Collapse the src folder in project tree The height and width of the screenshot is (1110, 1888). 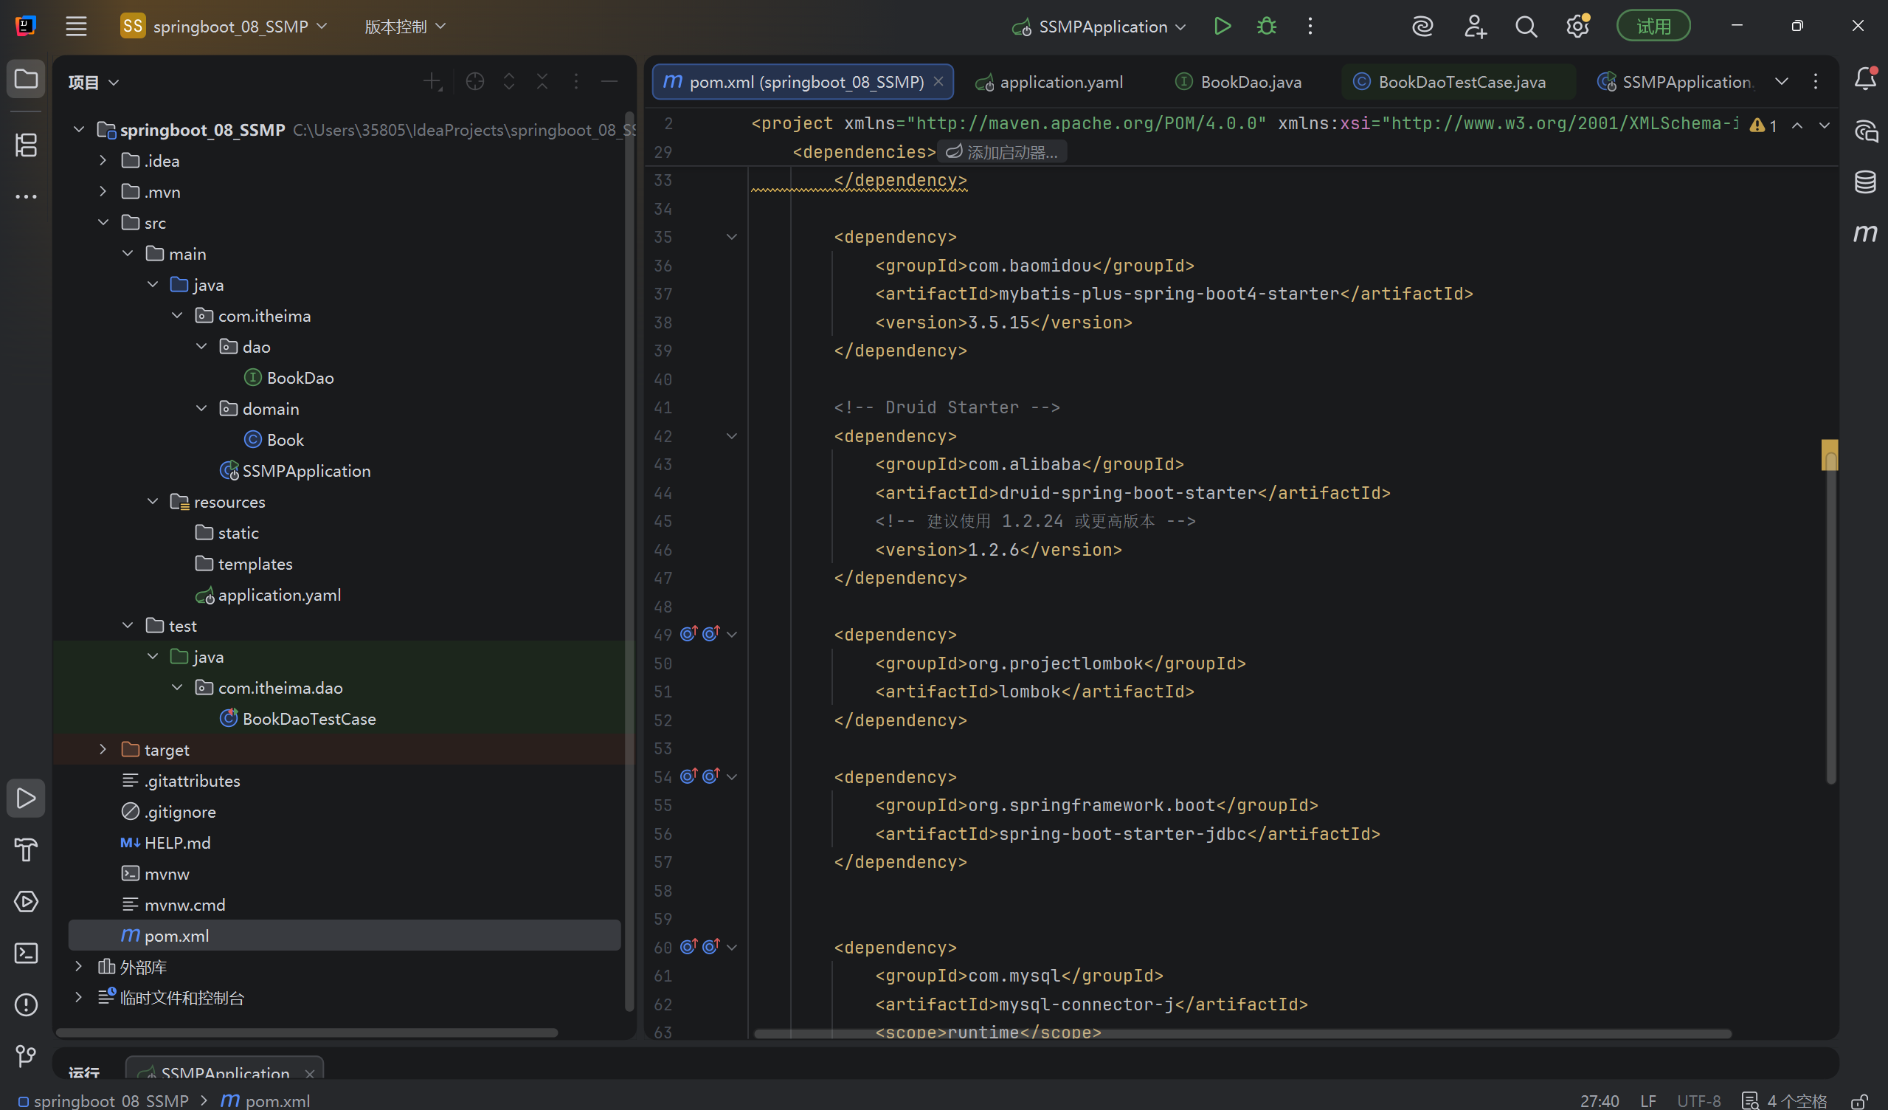[x=103, y=223]
